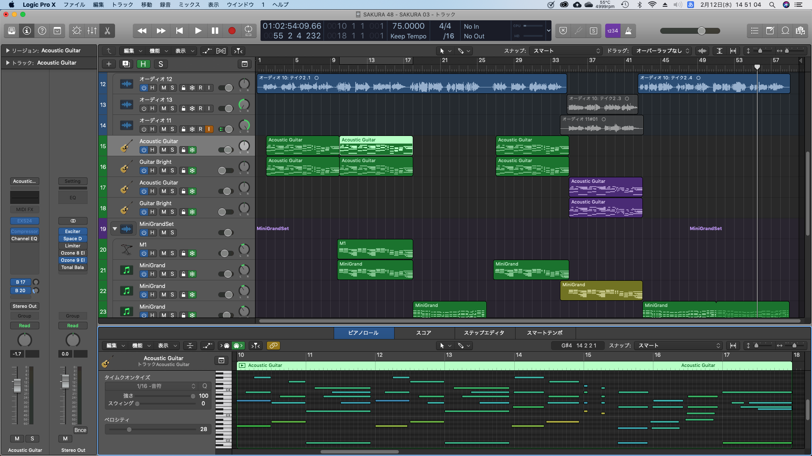Collapse the MiniGrandSet track stack triangle
812x456 pixels.
(114, 228)
